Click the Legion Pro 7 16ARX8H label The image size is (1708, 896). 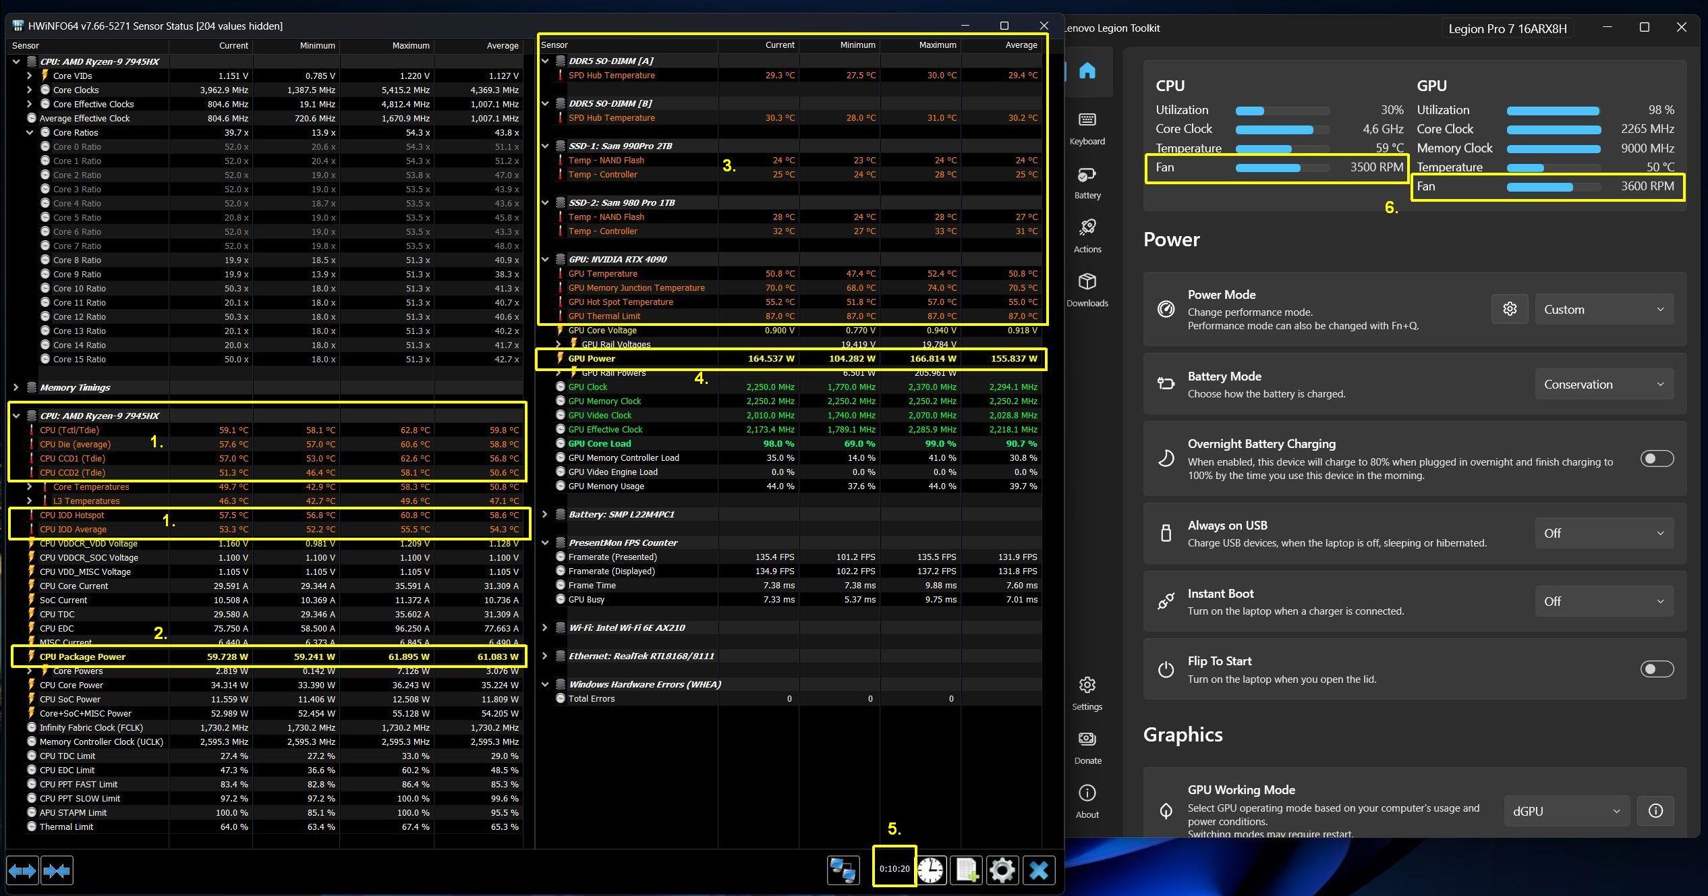coord(1508,28)
